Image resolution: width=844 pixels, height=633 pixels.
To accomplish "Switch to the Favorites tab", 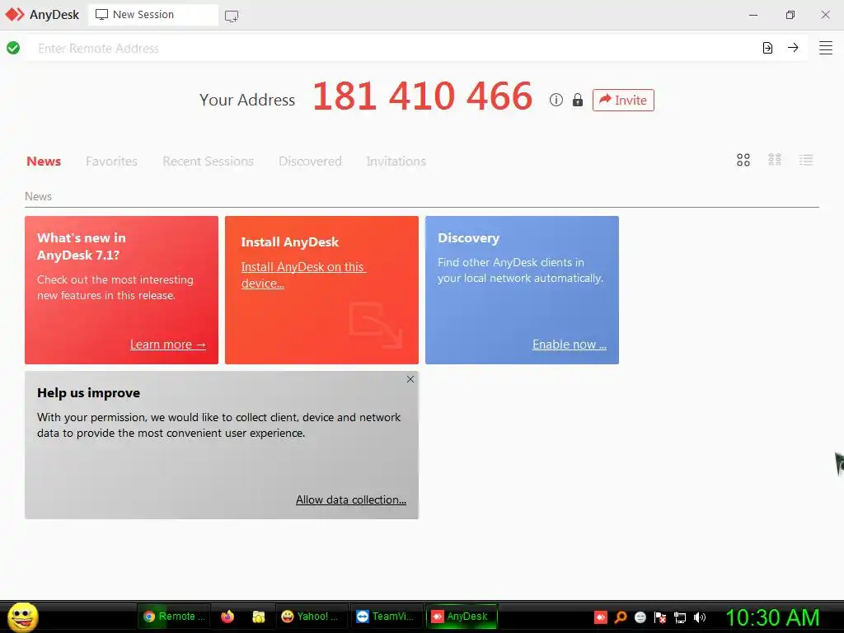I will 111,161.
